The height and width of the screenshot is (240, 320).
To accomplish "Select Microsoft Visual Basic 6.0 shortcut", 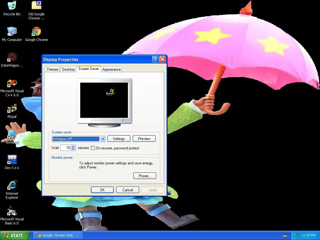I will [x=12, y=216].
